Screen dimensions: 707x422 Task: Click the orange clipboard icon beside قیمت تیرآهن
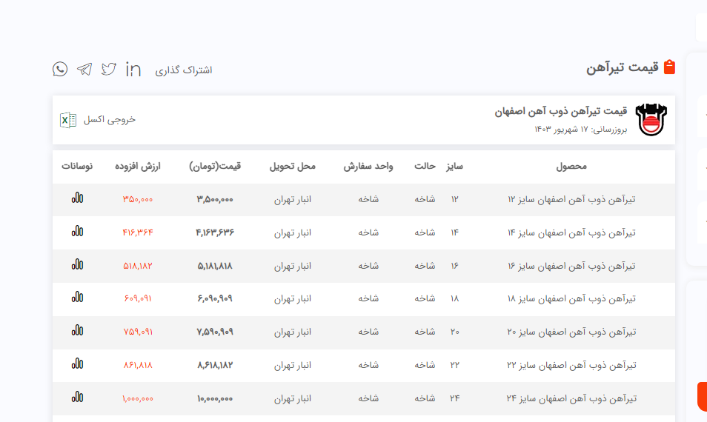669,67
